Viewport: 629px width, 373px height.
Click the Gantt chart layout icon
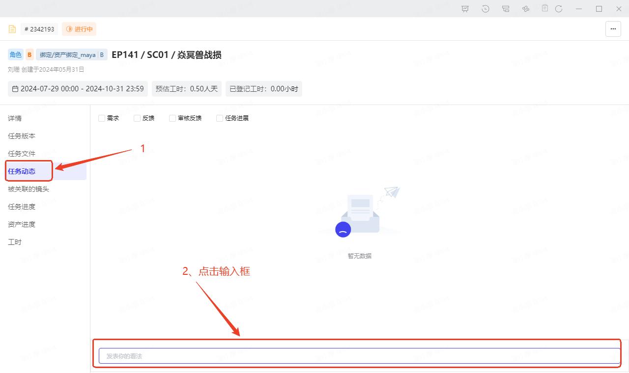pos(506,9)
